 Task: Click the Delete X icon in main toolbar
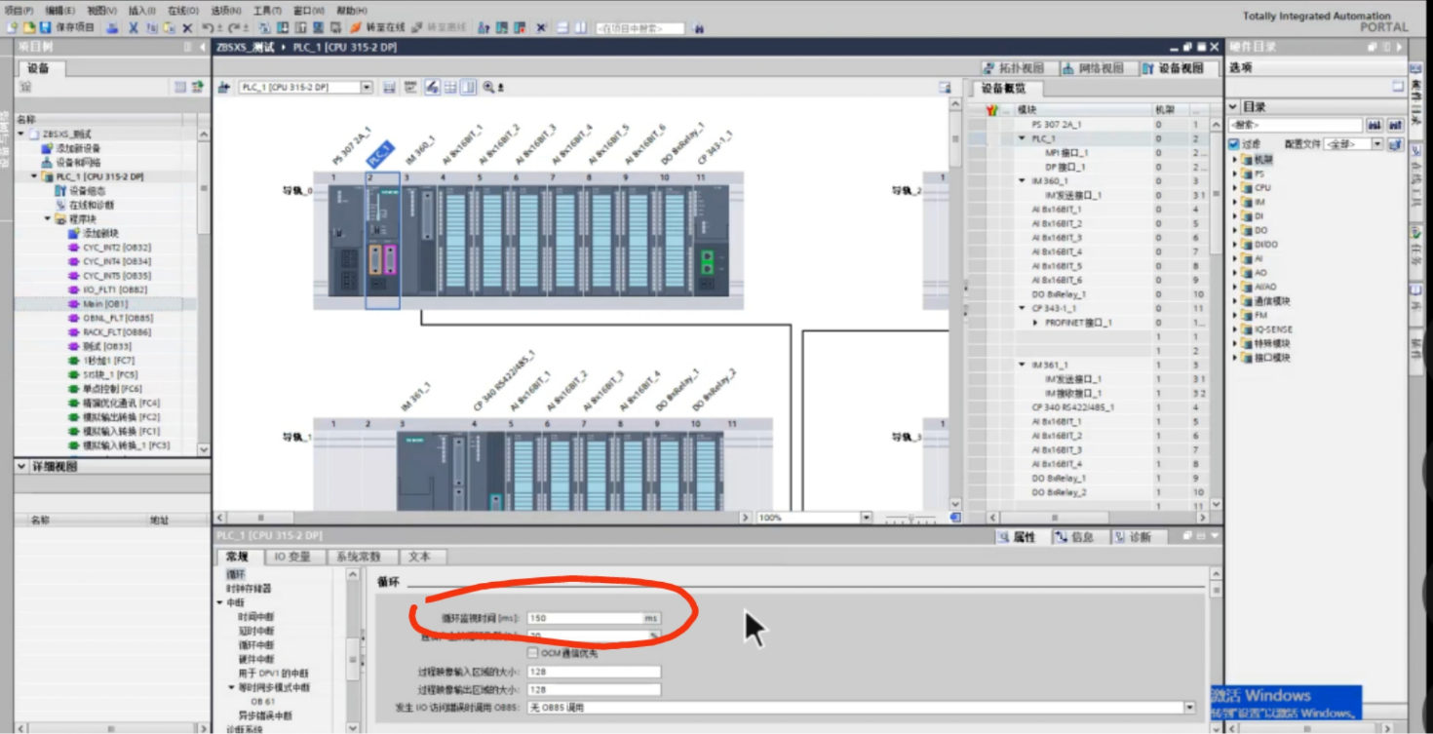[187, 28]
